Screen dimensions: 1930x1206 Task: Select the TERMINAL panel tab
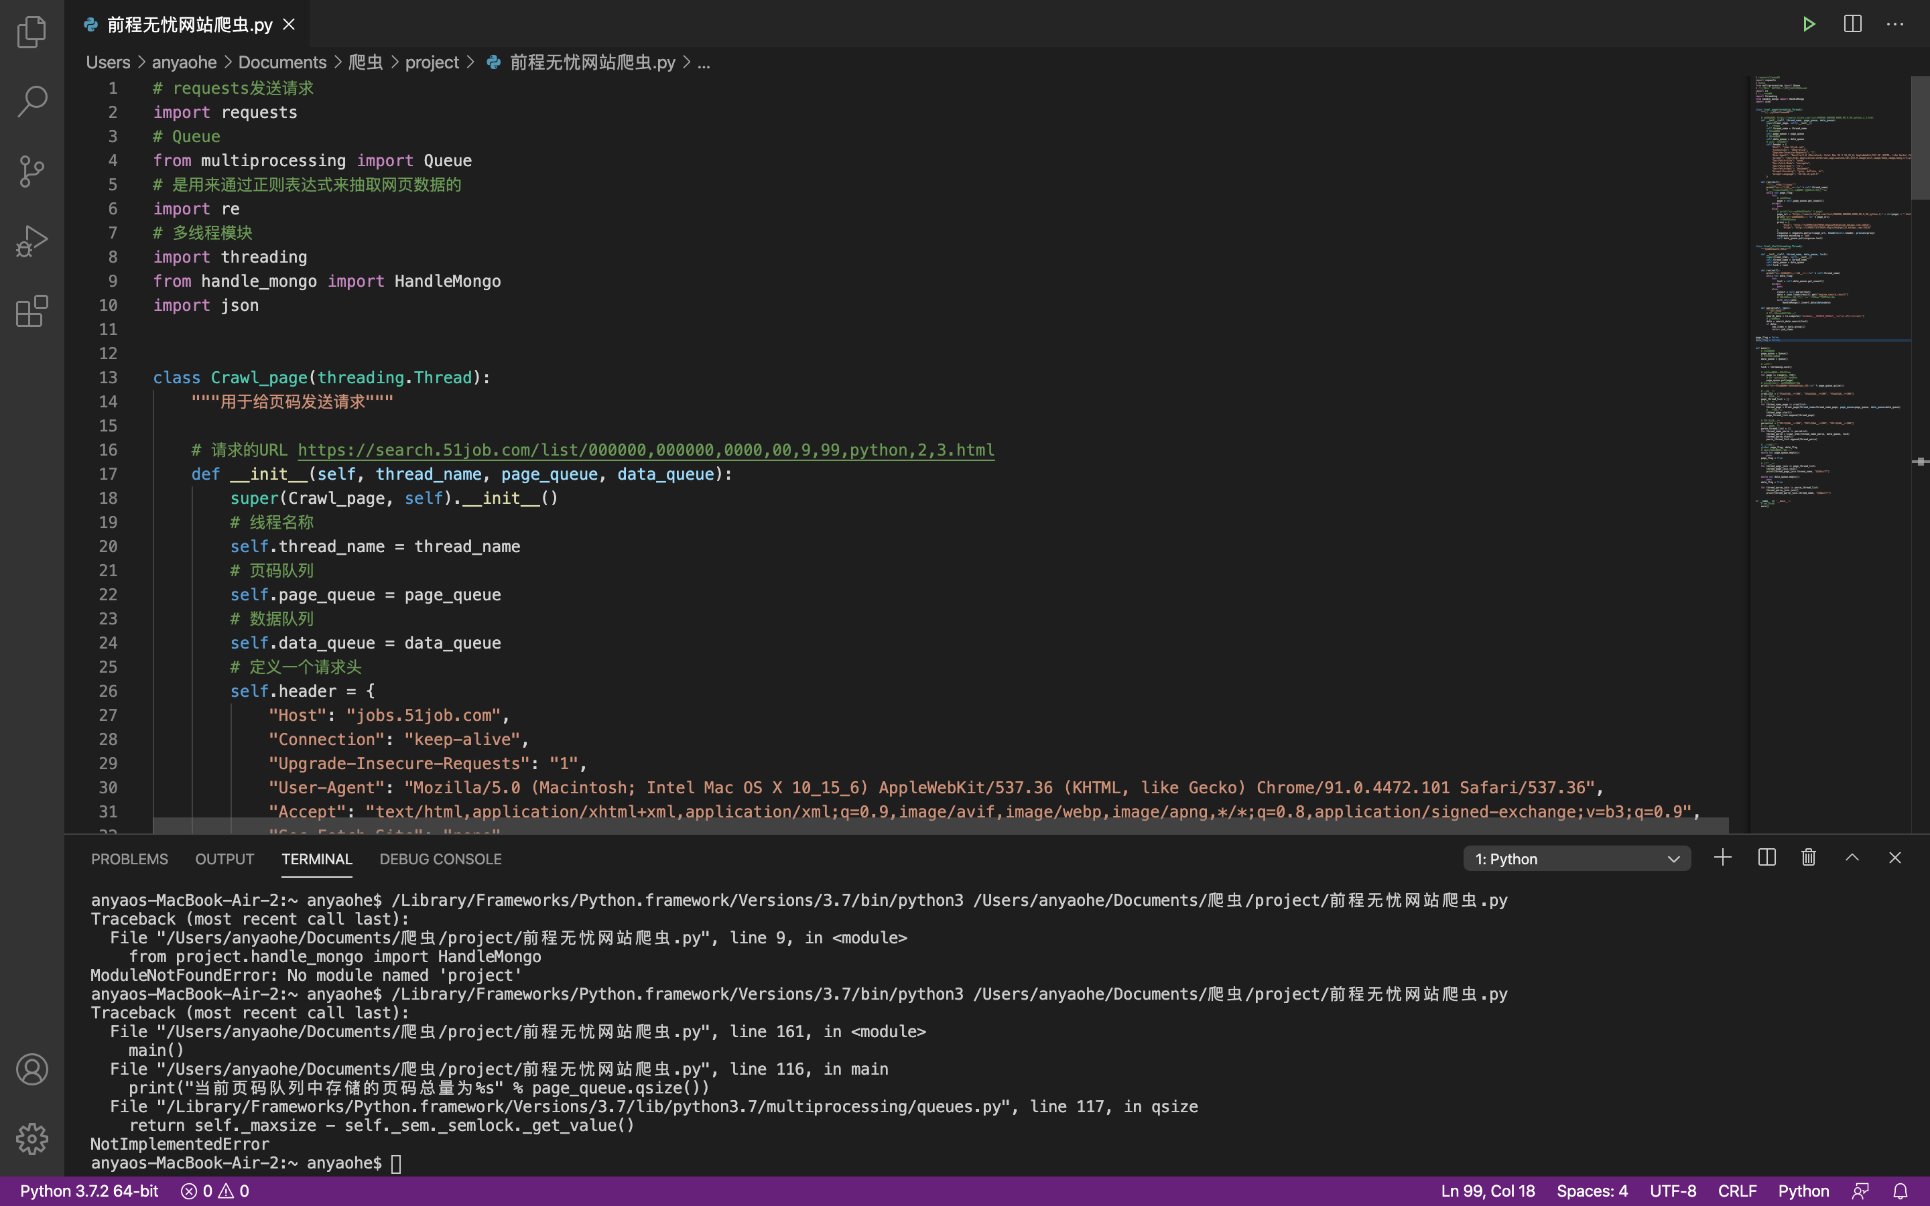pyautogui.click(x=316, y=859)
